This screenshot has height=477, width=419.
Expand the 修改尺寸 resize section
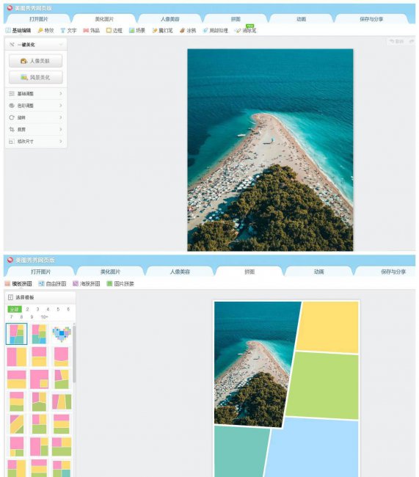tap(36, 141)
